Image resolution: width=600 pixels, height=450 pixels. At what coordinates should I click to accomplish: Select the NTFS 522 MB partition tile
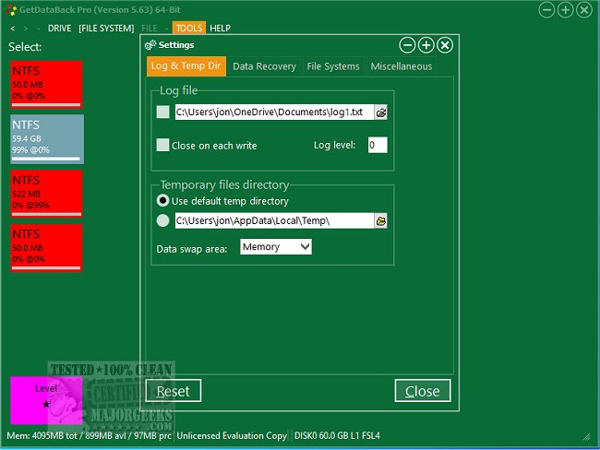(46, 194)
